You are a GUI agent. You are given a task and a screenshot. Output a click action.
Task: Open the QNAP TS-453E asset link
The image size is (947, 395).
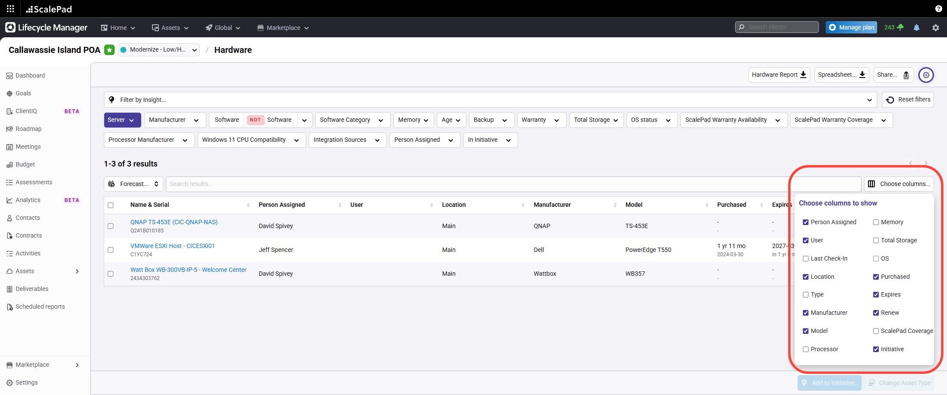click(x=174, y=222)
